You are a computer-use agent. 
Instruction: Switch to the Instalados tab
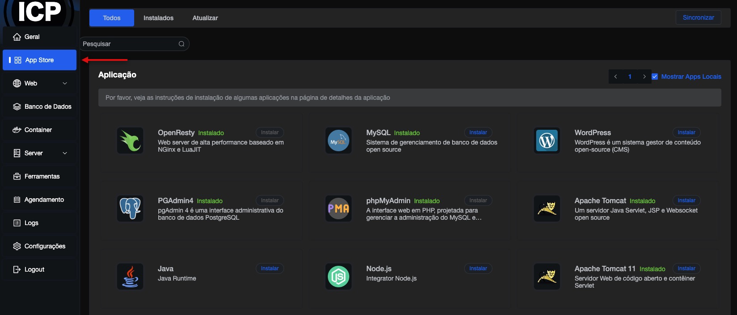coord(158,18)
